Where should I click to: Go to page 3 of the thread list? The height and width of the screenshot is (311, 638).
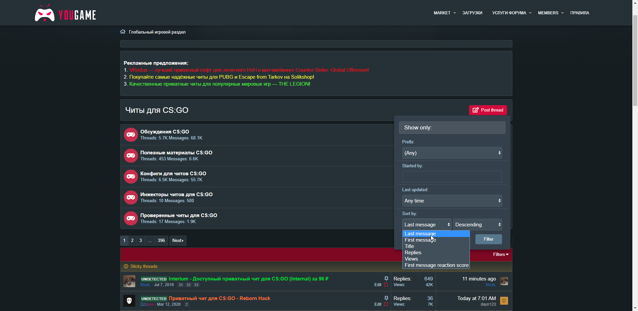click(x=141, y=241)
